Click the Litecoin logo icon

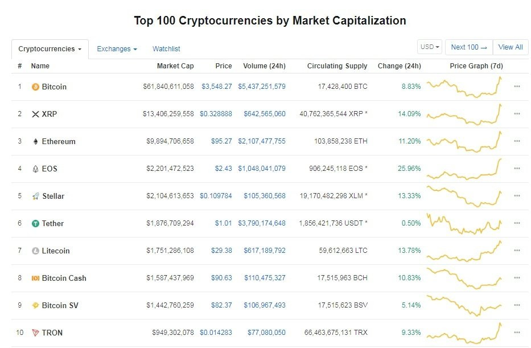(x=35, y=251)
